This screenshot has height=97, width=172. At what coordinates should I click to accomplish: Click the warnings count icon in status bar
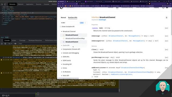pyautogui.click(x=7, y=95)
